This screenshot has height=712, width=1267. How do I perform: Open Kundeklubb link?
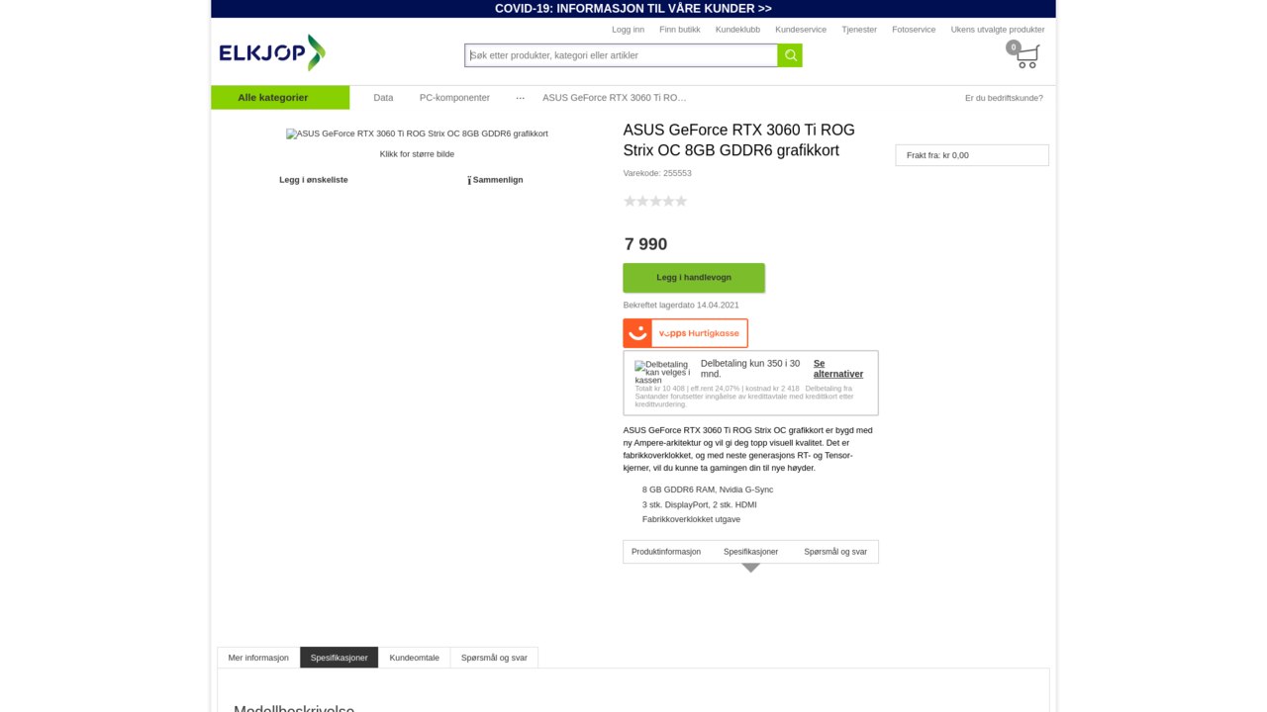[737, 30]
